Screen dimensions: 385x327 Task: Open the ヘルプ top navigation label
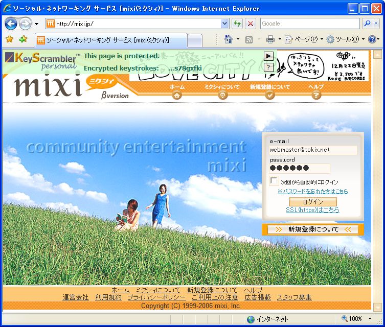tap(316, 86)
